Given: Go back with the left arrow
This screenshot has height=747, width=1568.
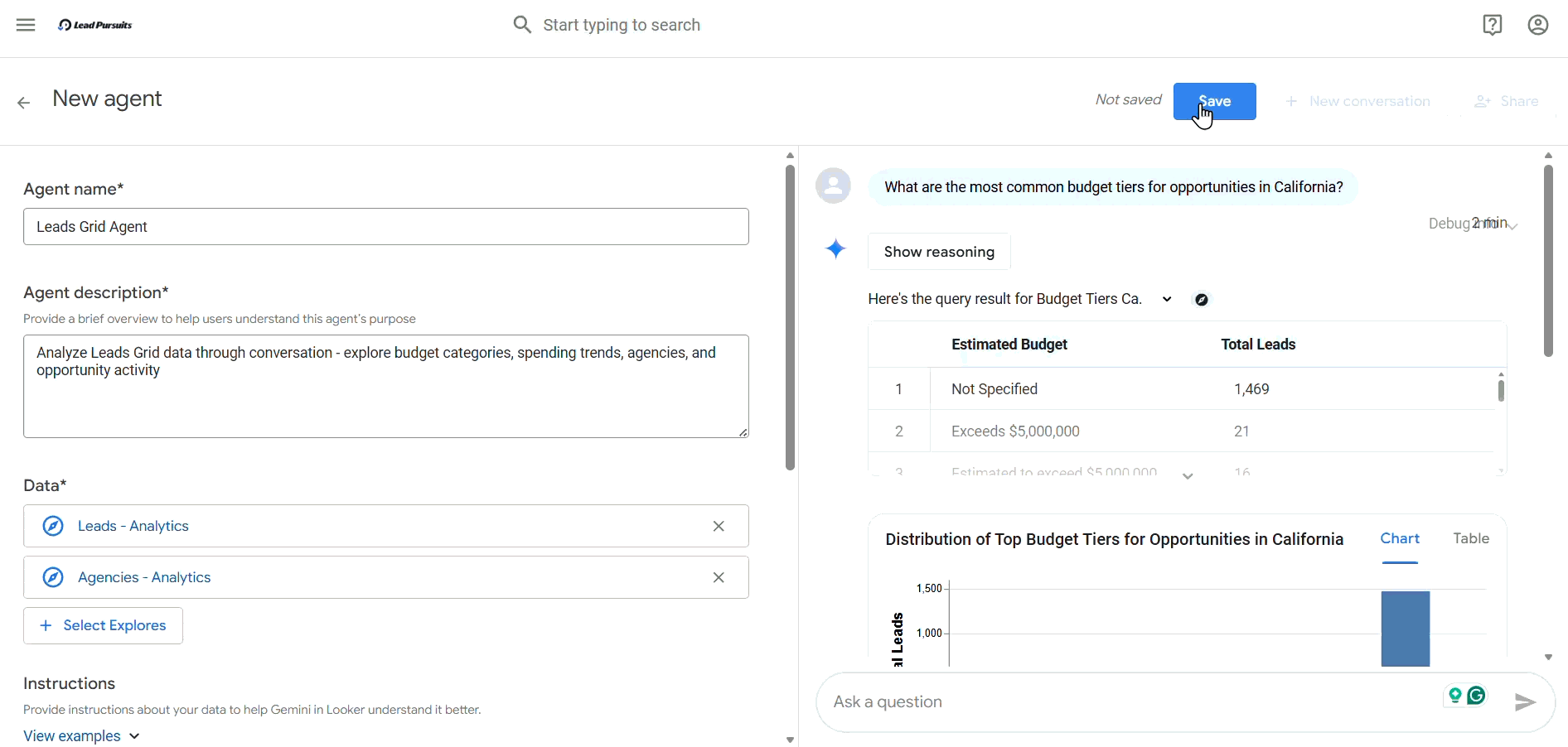Looking at the screenshot, I should (x=24, y=103).
